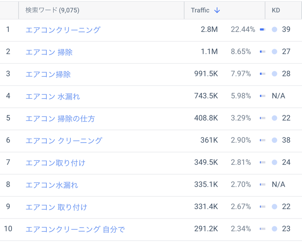This screenshot has width=302, height=242.
Task: Open the keyword エアコンクリーニング link
Action: click(x=63, y=30)
